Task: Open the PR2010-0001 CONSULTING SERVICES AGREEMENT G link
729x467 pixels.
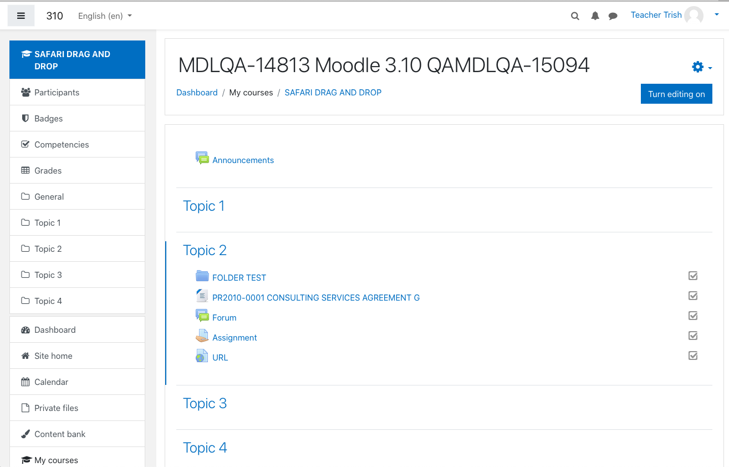Action: (x=316, y=297)
